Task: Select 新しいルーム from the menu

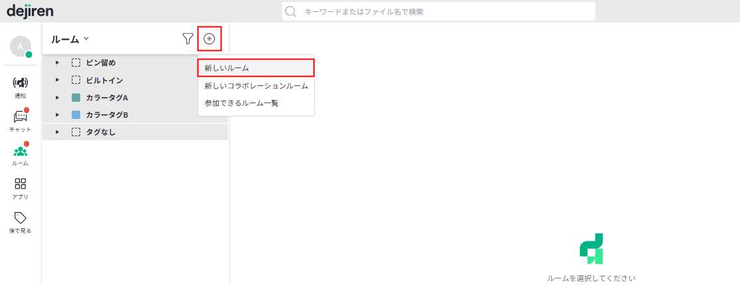Action: pos(255,68)
